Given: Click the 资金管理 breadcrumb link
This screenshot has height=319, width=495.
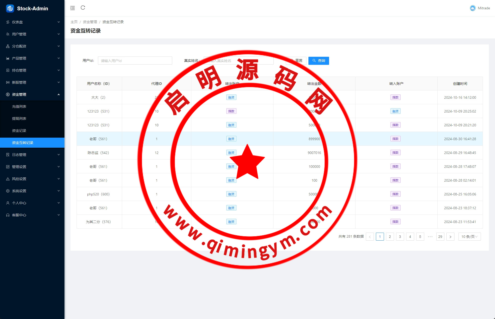Looking at the screenshot, I should [90, 22].
